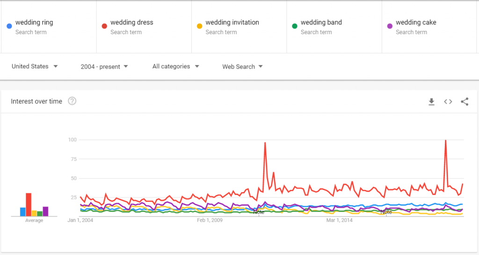
Task: Expand the 2004 - present date range
Action: click(x=104, y=66)
